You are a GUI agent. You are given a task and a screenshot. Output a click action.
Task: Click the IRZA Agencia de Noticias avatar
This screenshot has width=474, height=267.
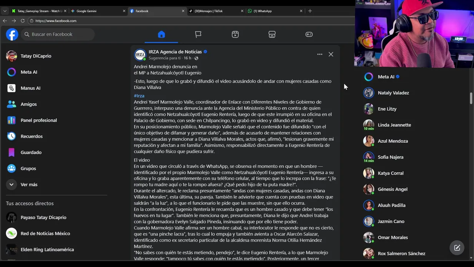point(140,55)
